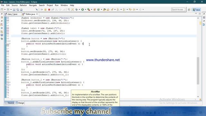206x116 pixels.
Task: Click the Back navigation arrow icon
Action: click(134, 10)
